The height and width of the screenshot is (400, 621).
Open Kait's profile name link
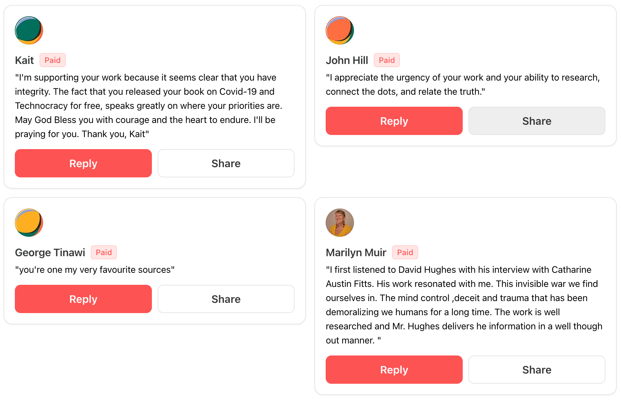click(x=24, y=60)
